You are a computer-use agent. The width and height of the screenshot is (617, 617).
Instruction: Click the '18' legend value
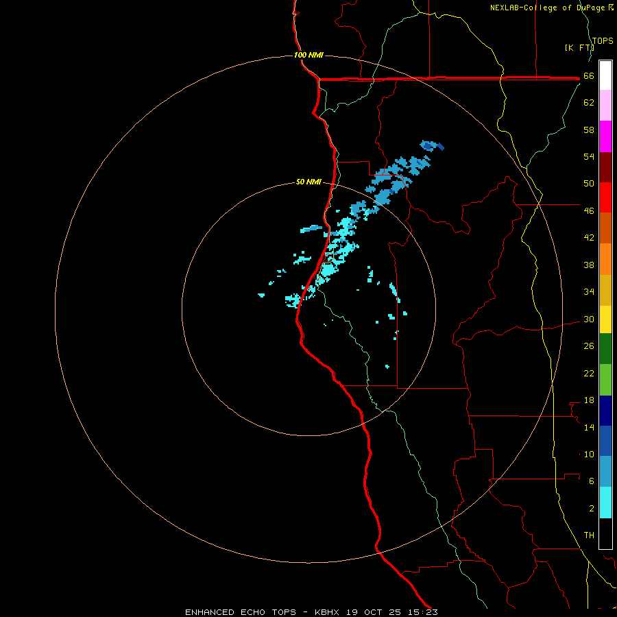589,400
